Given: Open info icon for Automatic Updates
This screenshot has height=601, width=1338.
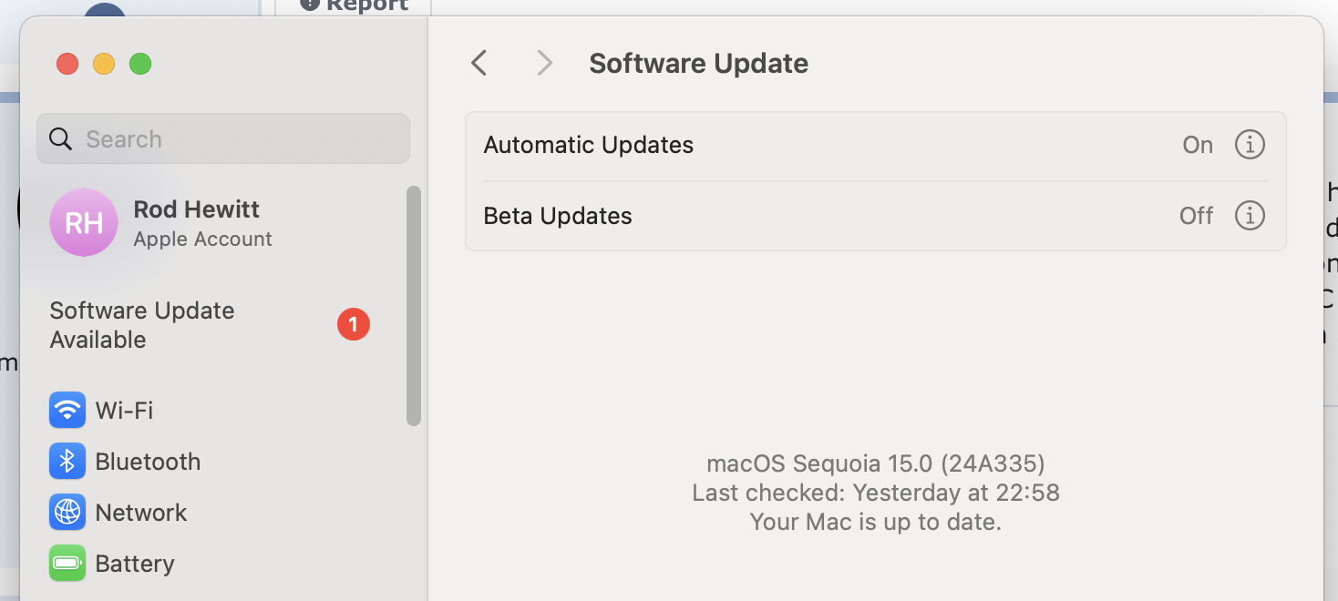Looking at the screenshot, I should coord(1250,145).
